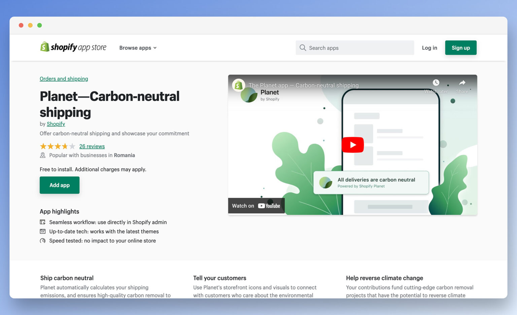
Task: Click the Speed tested gauge icon
Action: pos(43,241)
